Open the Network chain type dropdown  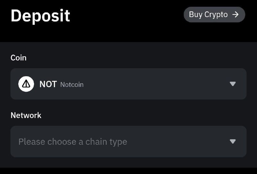pos(128,142)
